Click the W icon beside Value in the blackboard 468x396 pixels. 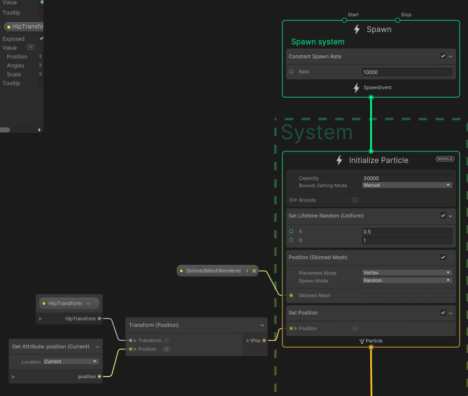(x=30, y=47)
